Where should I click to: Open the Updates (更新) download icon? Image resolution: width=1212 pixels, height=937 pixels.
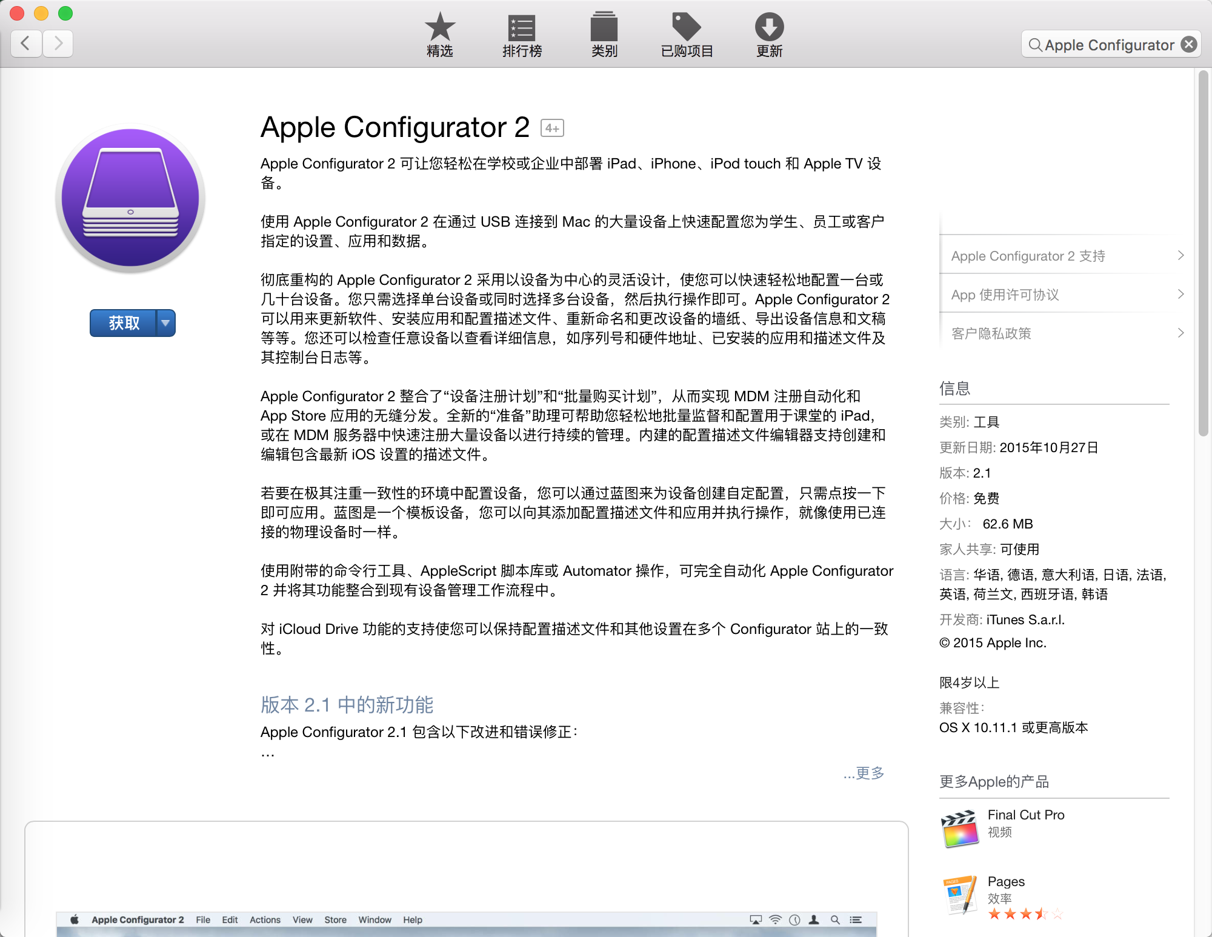tap(769, 28)
